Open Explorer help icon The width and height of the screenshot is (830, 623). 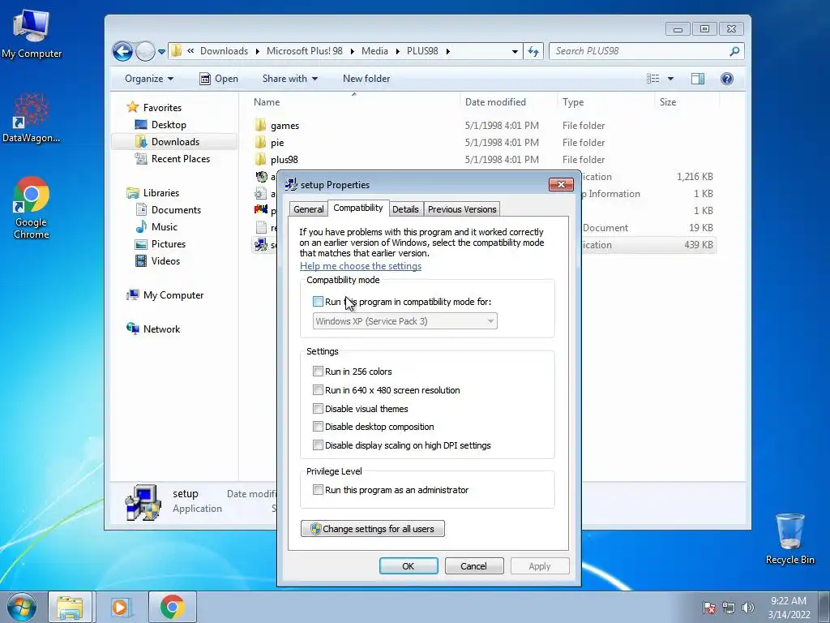point(727,79)
